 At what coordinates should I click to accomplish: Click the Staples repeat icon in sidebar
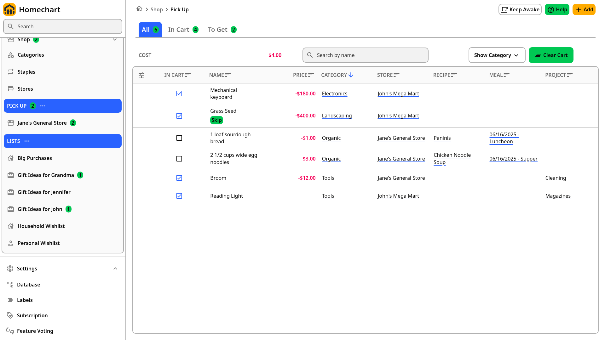pos(11,72)
